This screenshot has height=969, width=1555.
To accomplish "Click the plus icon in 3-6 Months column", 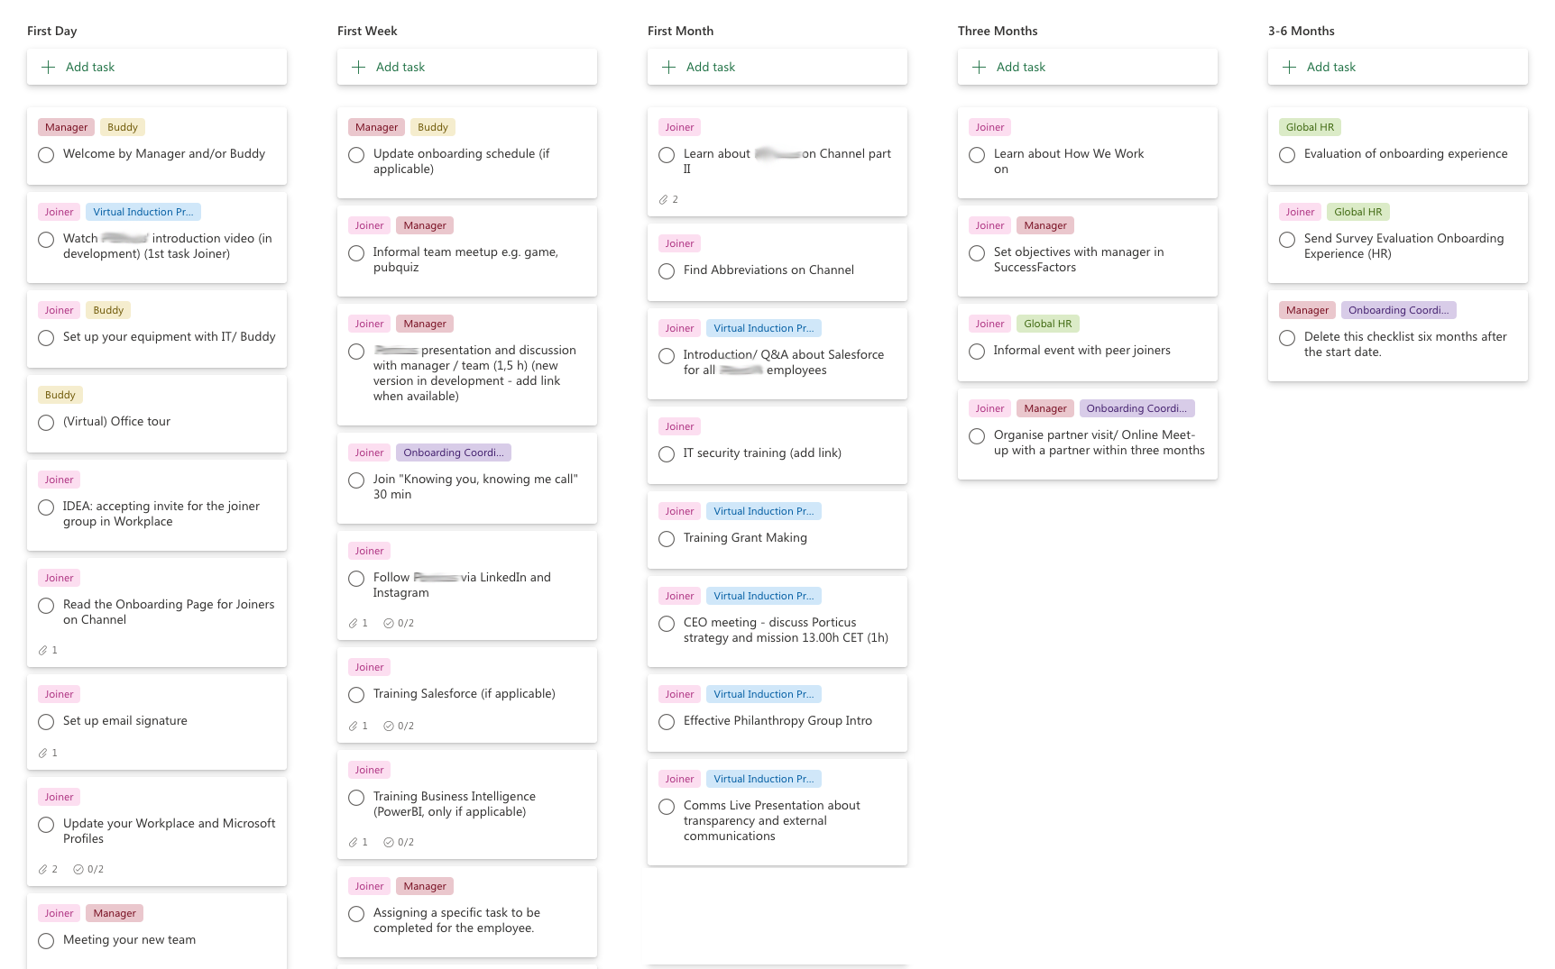I will click(1290, 68).
